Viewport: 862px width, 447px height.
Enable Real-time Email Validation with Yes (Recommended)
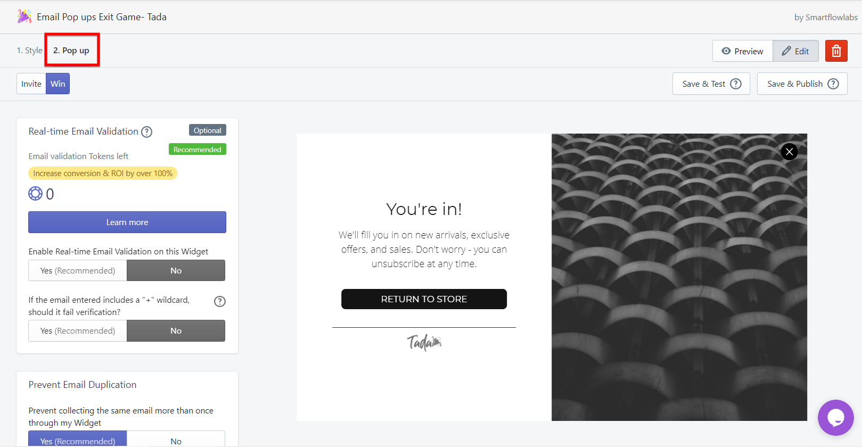click(x=78, y=270)
